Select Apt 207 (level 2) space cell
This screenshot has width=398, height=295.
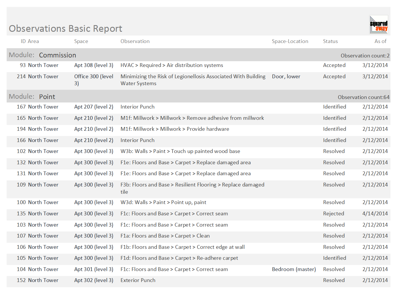click(94, 107)
